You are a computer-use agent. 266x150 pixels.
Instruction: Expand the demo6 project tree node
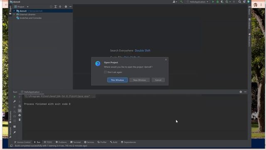(14, 11)
